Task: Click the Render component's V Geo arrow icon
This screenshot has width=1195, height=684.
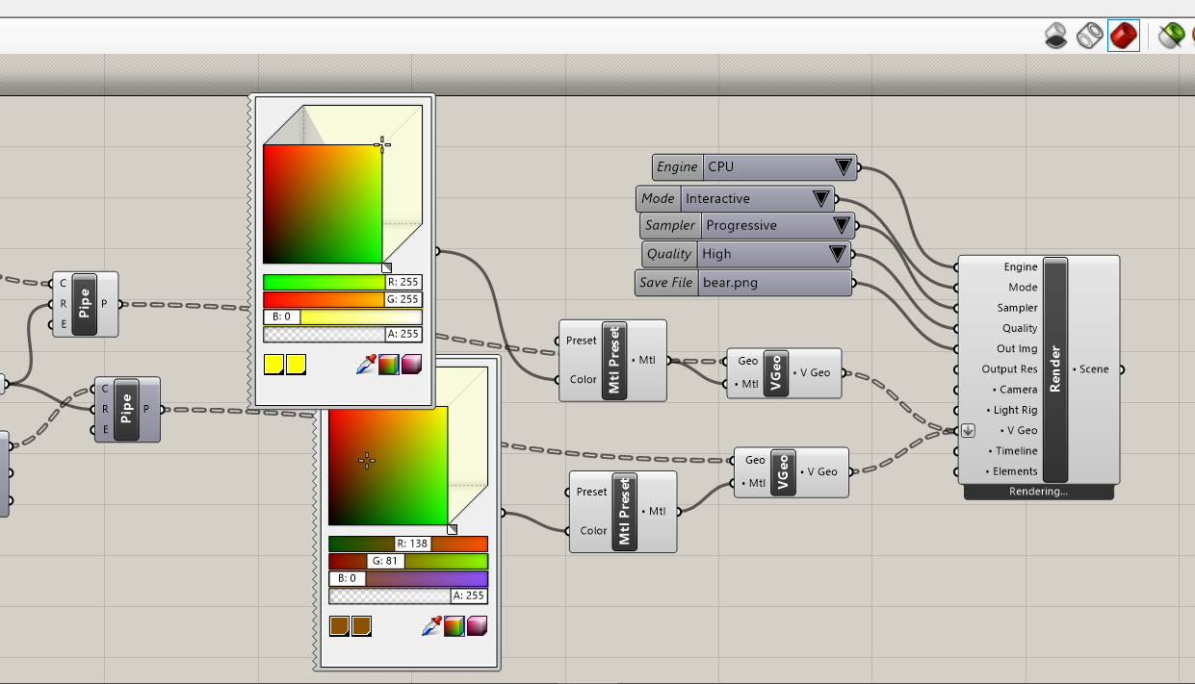Action: click(x=968, y=431)
